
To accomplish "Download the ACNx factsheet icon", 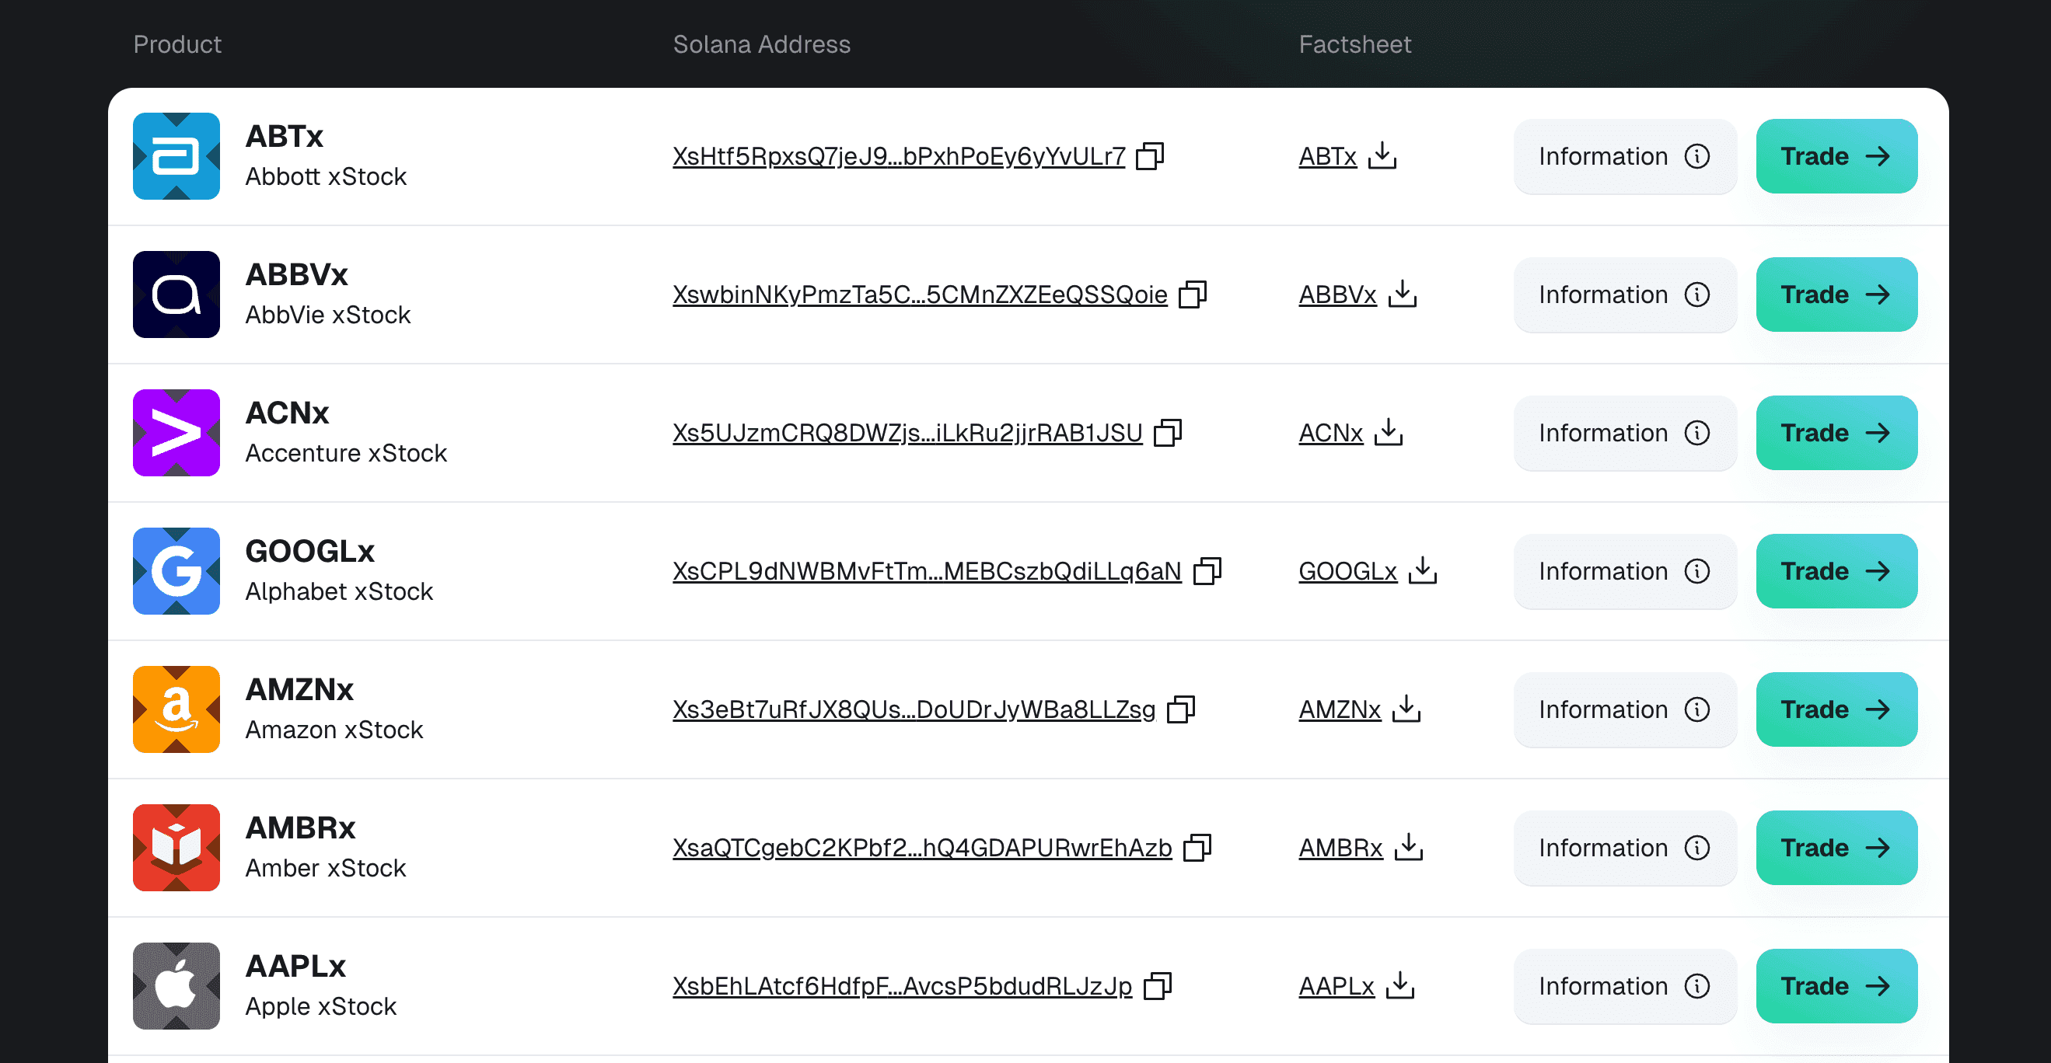I will 1389,433.
